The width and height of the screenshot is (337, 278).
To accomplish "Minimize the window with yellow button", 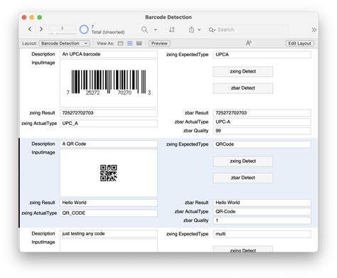I will coord(32,17).
